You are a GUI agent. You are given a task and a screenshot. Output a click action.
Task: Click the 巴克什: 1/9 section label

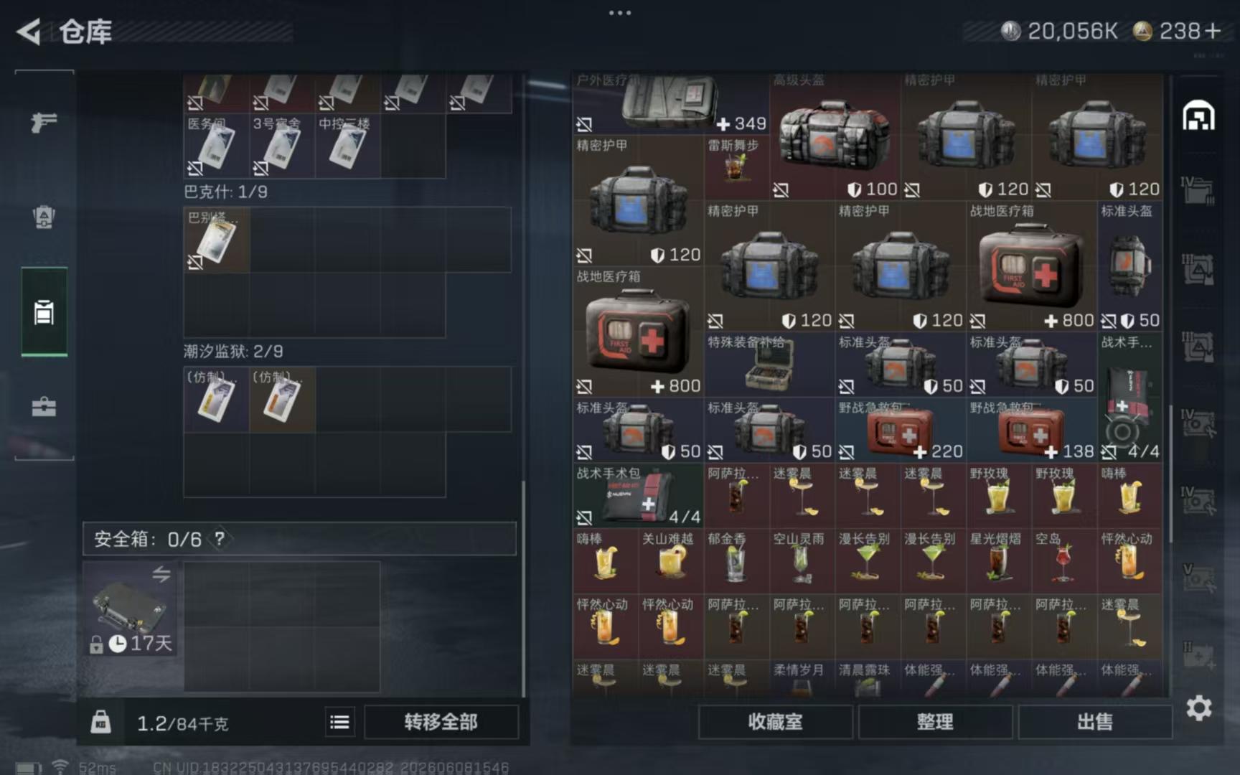pyautogui.click(x=225, y=192)
